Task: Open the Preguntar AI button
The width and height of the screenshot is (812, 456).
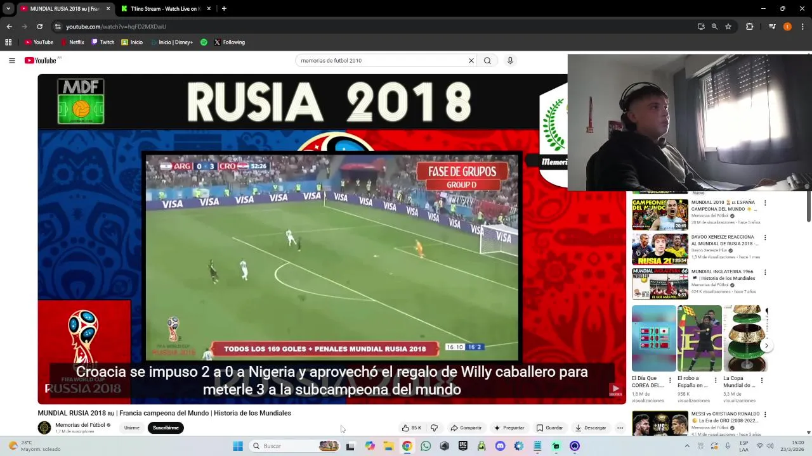Action: click(509, 428)
